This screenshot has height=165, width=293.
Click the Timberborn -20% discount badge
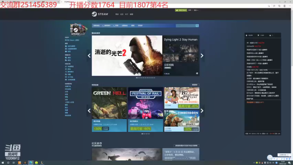[188, 129]
